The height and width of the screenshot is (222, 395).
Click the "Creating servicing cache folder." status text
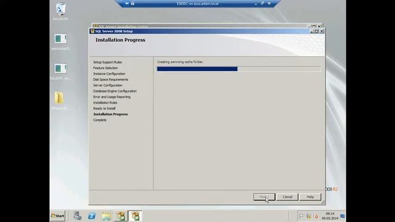180,62
